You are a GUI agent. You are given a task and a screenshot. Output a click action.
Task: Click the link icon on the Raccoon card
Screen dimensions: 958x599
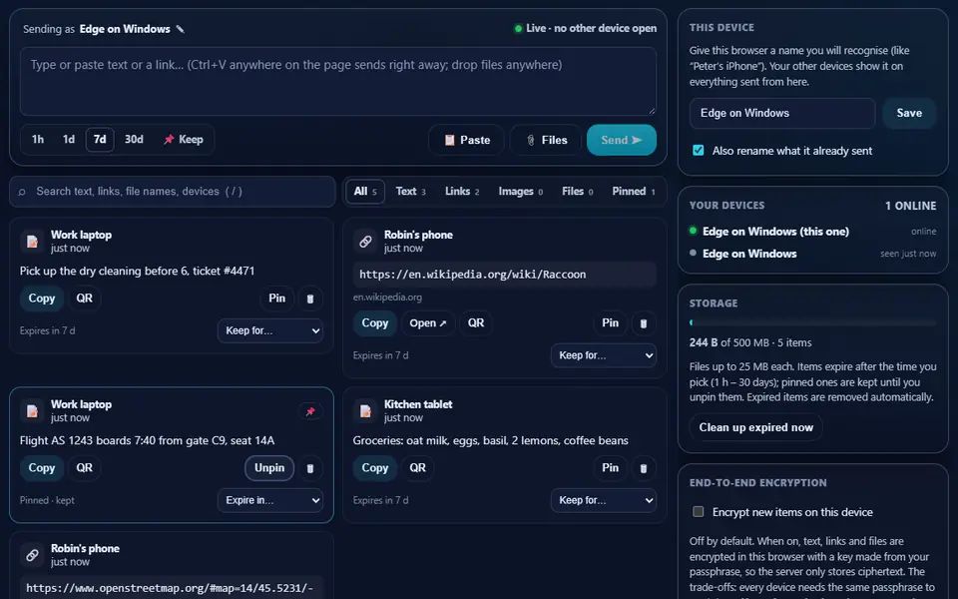365,242
